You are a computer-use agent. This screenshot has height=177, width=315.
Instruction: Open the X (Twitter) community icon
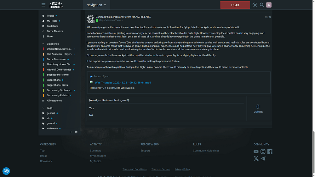256,158
